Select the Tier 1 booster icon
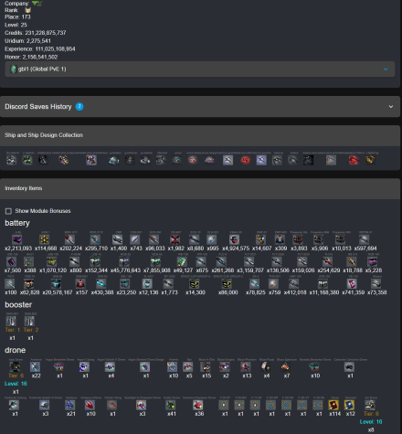The width and height of the screenshot is (402, 434). point(11,321)
